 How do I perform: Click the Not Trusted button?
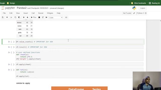[127, 13]
